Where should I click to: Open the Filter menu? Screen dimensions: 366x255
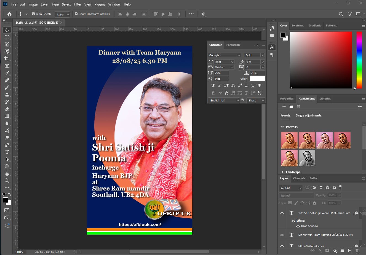pyautogui.click(x=78, y=4)
